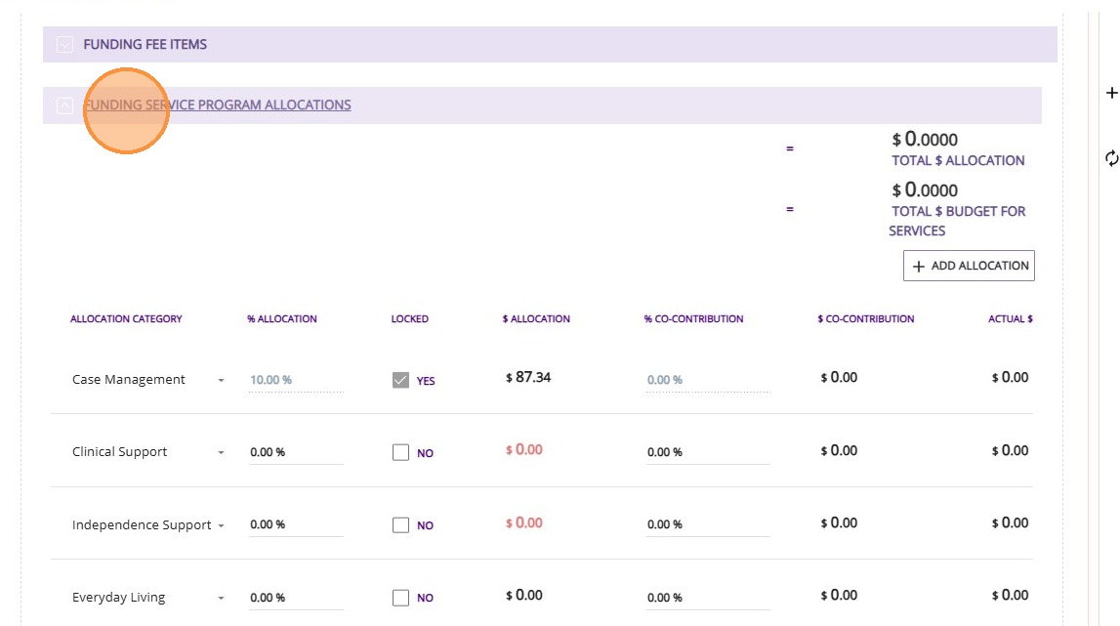Check the Clinical Support locked checkbox

400,452
